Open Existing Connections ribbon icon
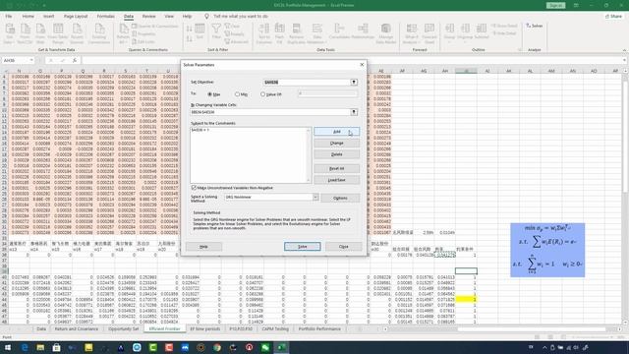 pyautogui.click(x=99, y=33)
